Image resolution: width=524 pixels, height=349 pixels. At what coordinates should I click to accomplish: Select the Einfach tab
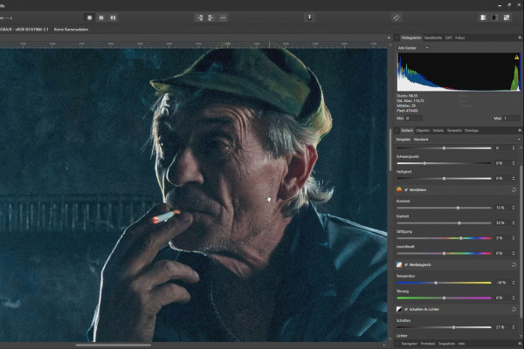[x=407, y=131]
